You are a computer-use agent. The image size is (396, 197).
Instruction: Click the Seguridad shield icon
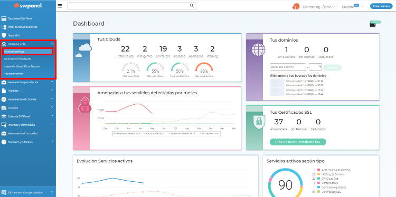4,35
